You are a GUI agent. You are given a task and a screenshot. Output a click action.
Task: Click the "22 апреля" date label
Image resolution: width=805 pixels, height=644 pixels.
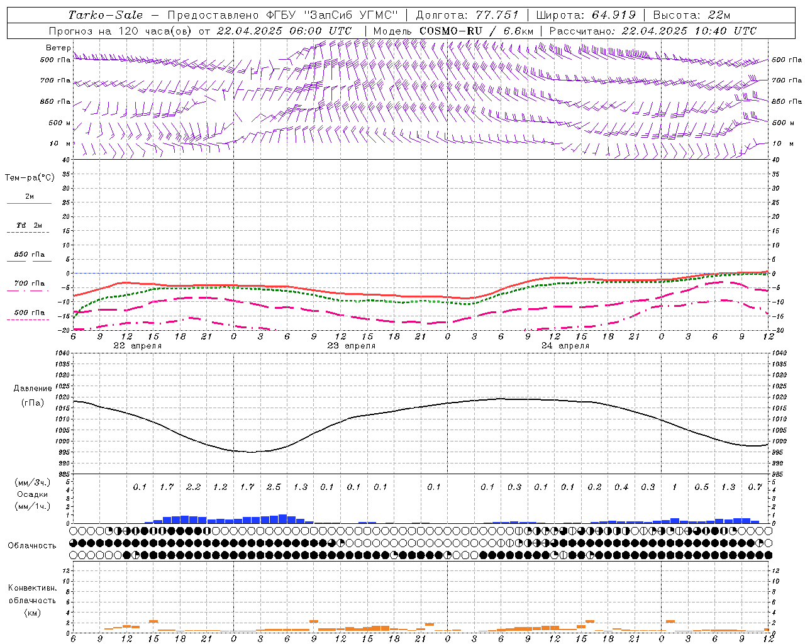138,346
